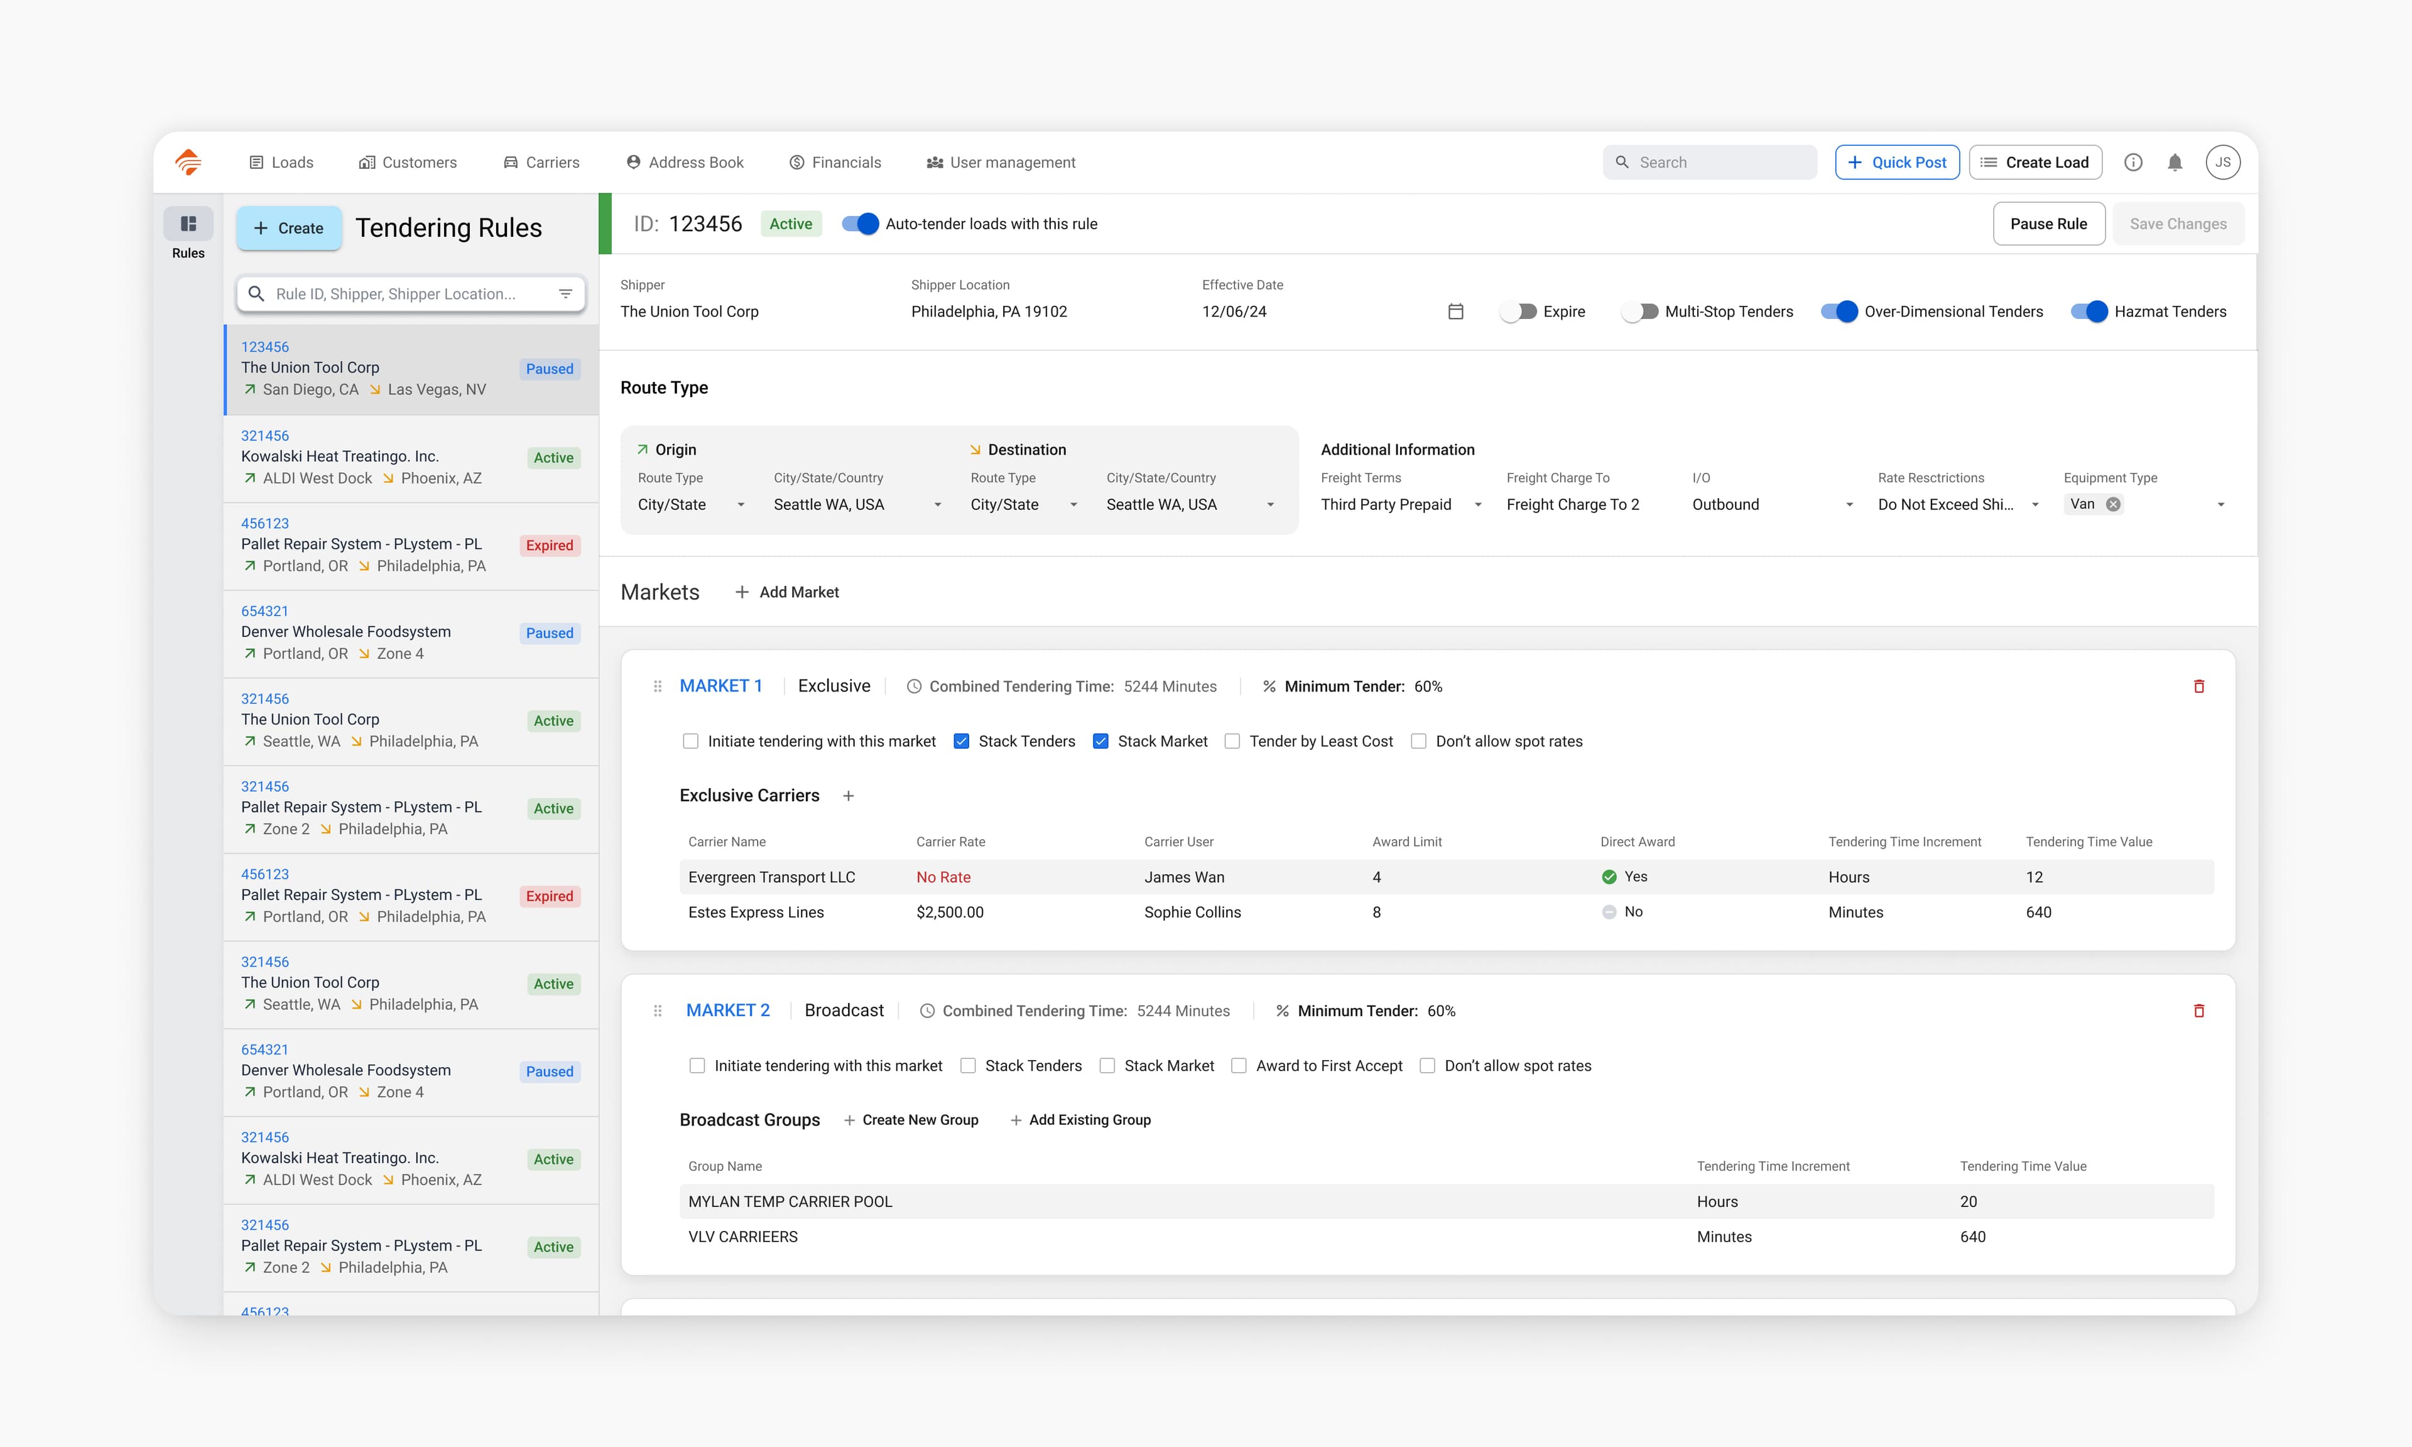Check Market 1 Don't allow spot rates
This screenshot has width=2412, height=1447.
coord(1418,741)
